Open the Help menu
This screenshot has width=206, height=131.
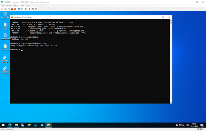pos(28,5)
